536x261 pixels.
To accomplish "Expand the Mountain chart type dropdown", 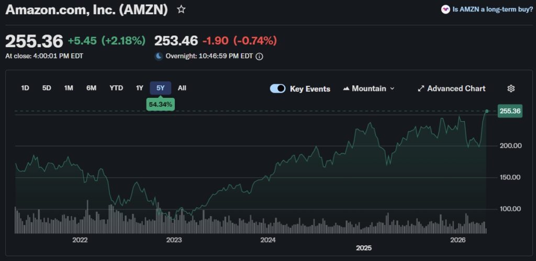I will click(x=392, y=89).
